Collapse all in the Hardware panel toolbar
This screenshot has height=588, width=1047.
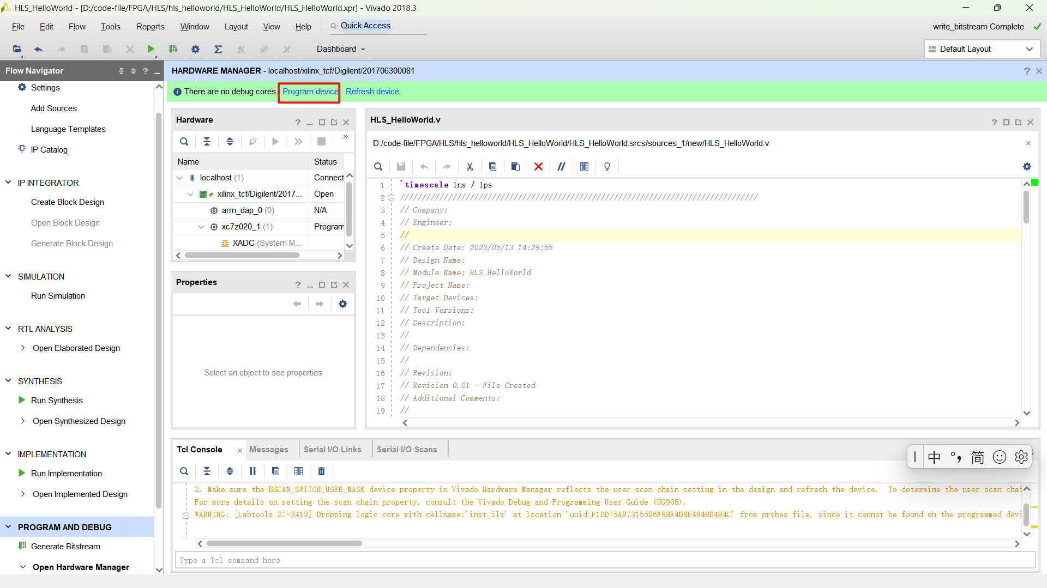207,142
